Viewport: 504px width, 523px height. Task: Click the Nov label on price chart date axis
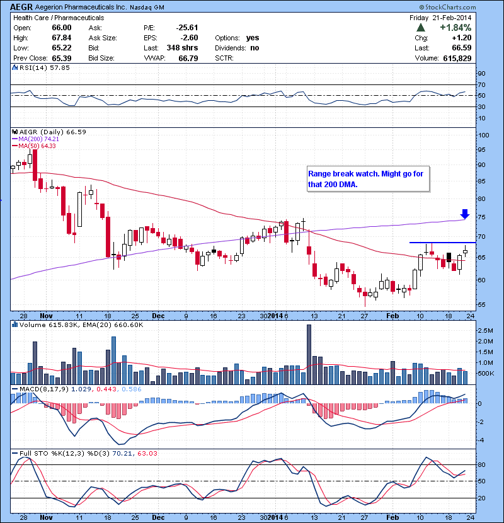46,316
